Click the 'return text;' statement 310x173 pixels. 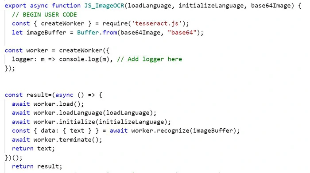pos(33,149)
